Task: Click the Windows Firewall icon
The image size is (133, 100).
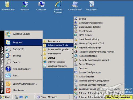Action: 76,89
